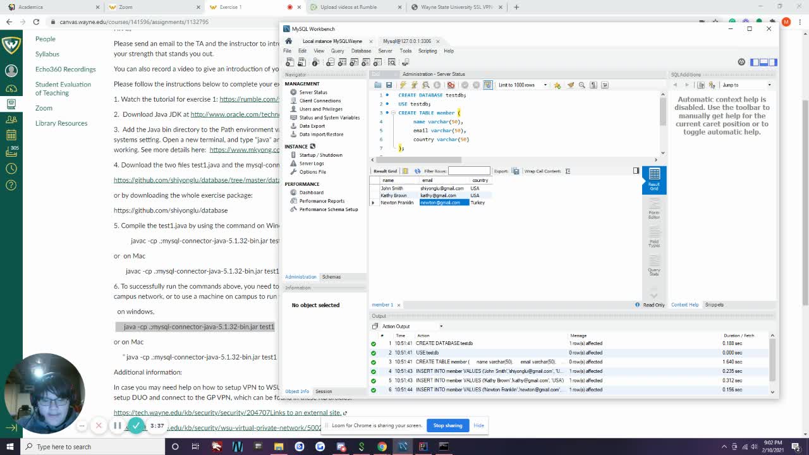
Task: Open Server Status in Navigator
Action: [x=313, y=92]
